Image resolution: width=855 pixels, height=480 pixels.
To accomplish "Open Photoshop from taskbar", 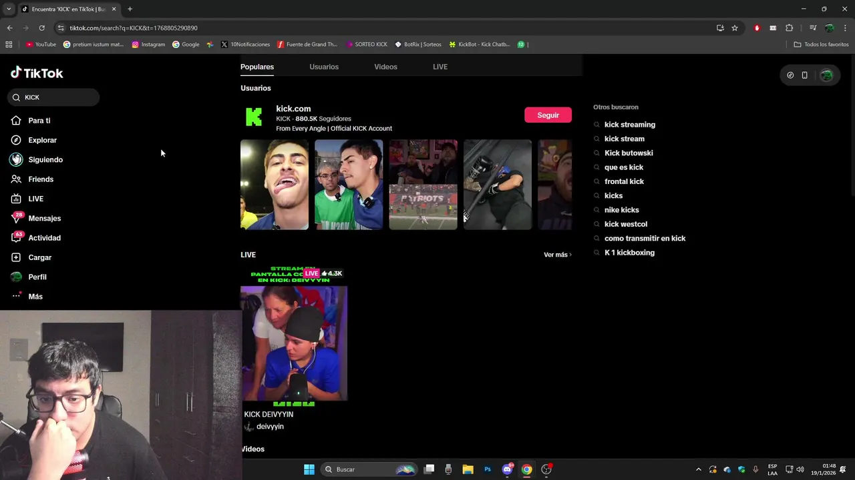I will [488, 469].
